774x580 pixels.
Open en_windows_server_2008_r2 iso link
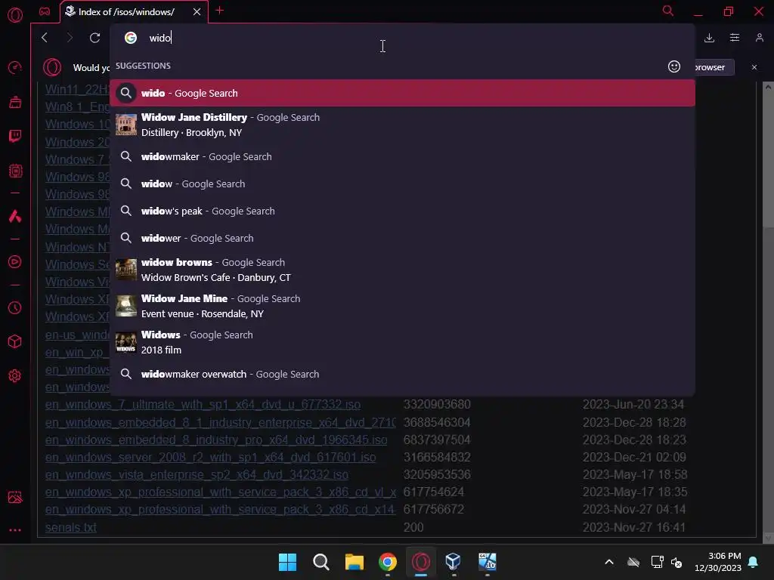pyautogui.click(x=210, y=457)
